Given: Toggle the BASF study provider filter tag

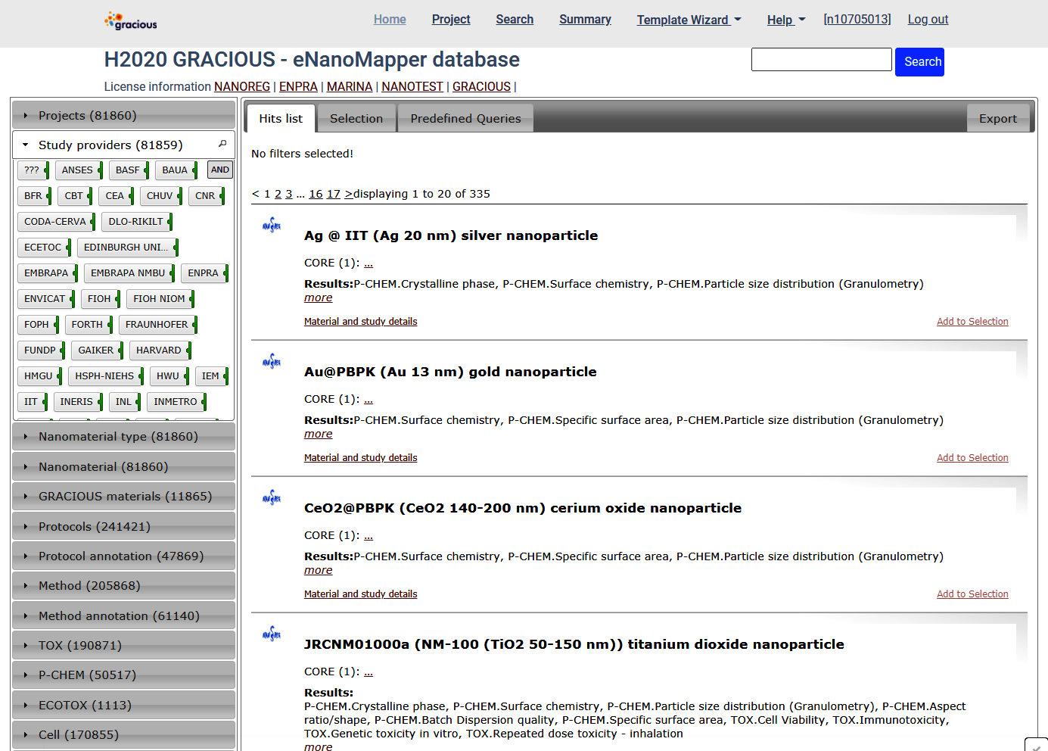Looking at the screenshot, I should coord(128,170).
